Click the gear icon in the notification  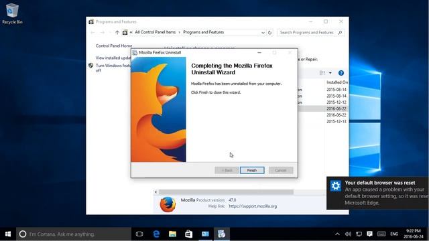coord(335,186)
